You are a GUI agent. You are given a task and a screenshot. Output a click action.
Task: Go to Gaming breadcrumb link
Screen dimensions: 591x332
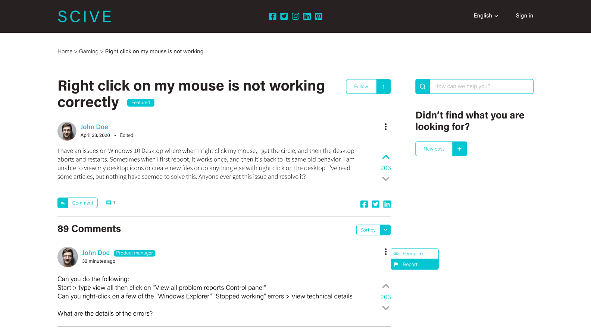89,51
